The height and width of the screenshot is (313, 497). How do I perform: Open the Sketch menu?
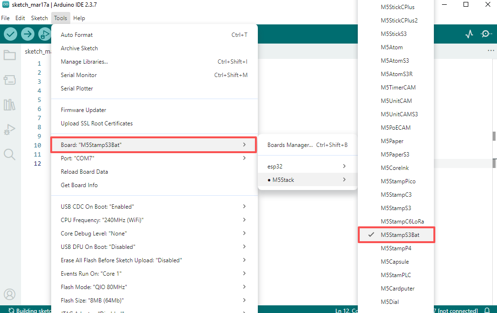(39, 18)
